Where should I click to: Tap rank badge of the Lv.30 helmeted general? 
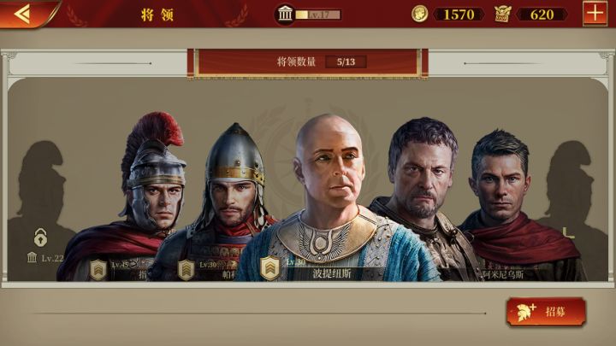186,270
